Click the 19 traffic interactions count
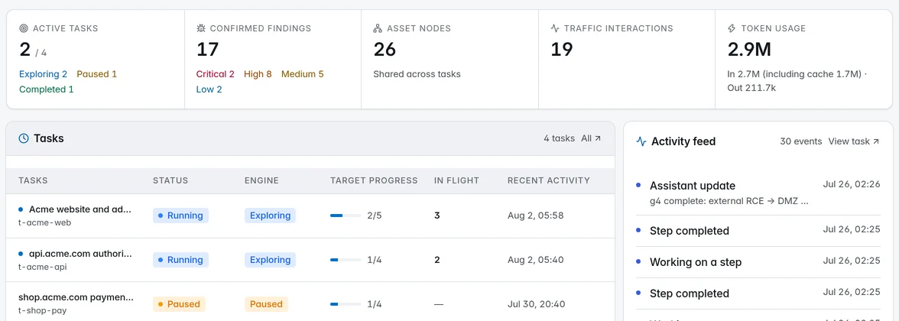This screenshot has width=899, height=321. click(x=562, y=49)
